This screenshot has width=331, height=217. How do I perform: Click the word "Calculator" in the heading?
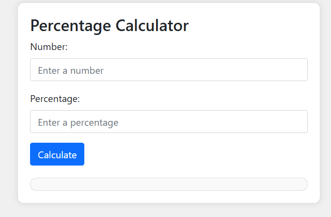click(x=152, y=25)
